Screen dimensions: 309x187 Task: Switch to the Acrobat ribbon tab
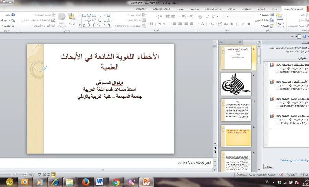pyautogui.click(x=141, y=9)
